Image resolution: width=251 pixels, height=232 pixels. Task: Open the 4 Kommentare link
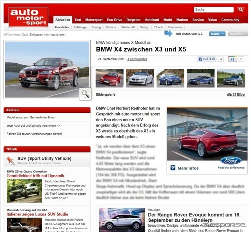[x=137, y=59]
